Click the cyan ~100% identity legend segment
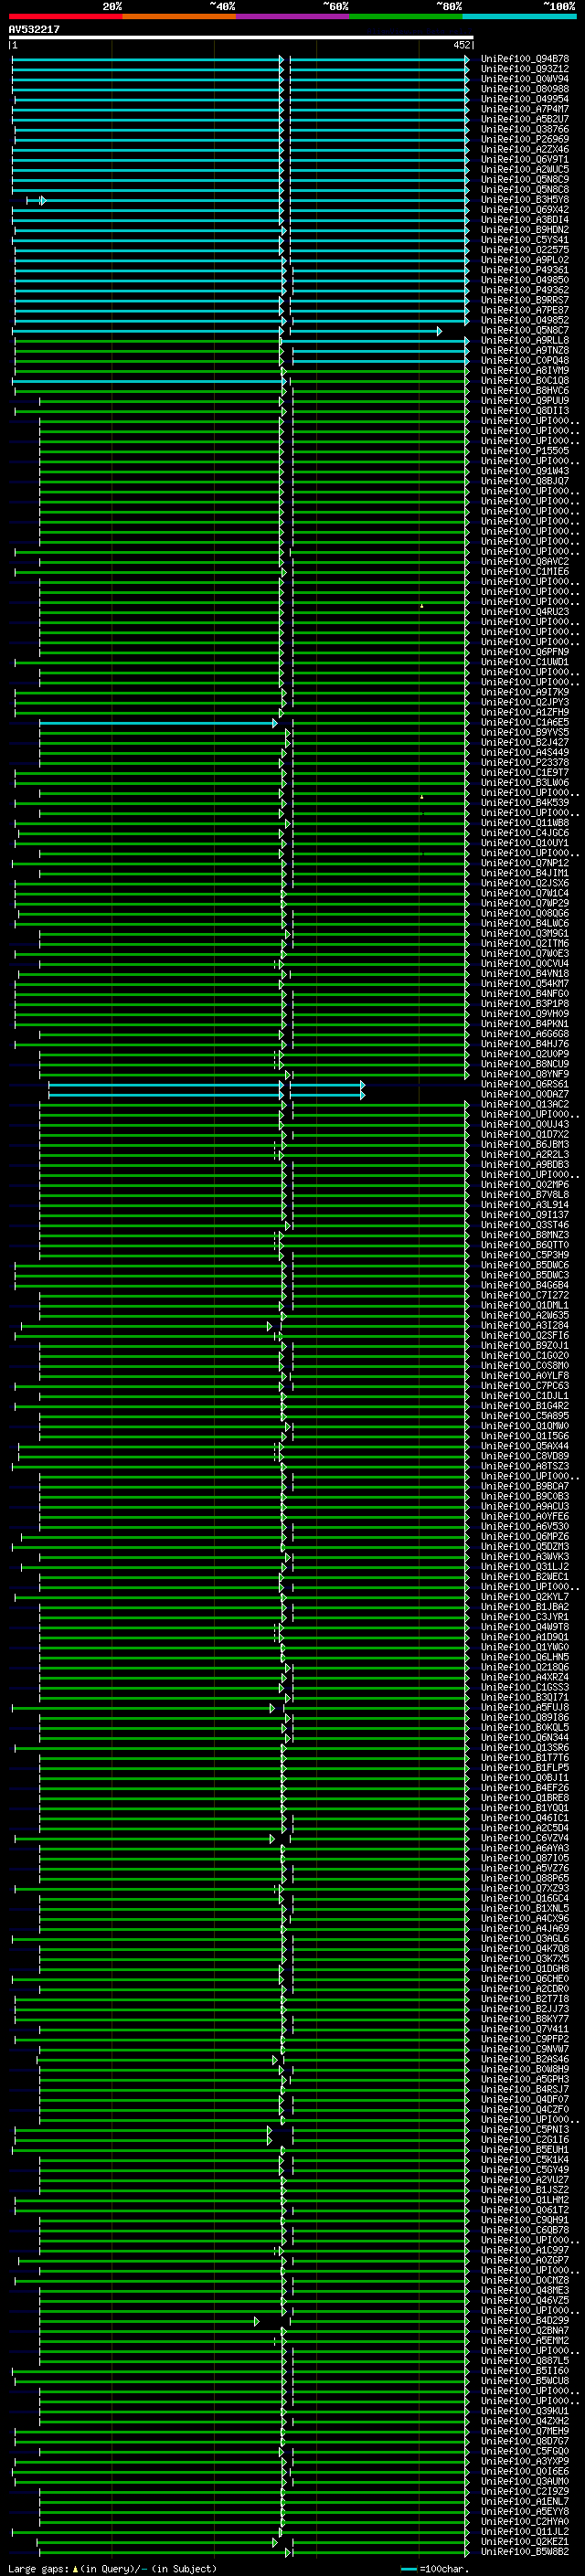This screenshot has width=585, height=2576. [x=519, y=16]
